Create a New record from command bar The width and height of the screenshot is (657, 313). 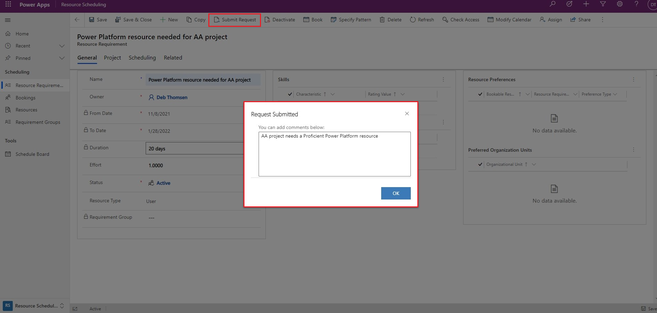pyautogui.click(x=169, y=20)
